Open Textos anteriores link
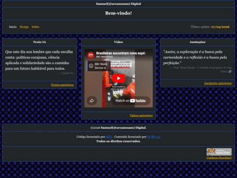Viewport: 237px width, 178px height. click(62, 85)
